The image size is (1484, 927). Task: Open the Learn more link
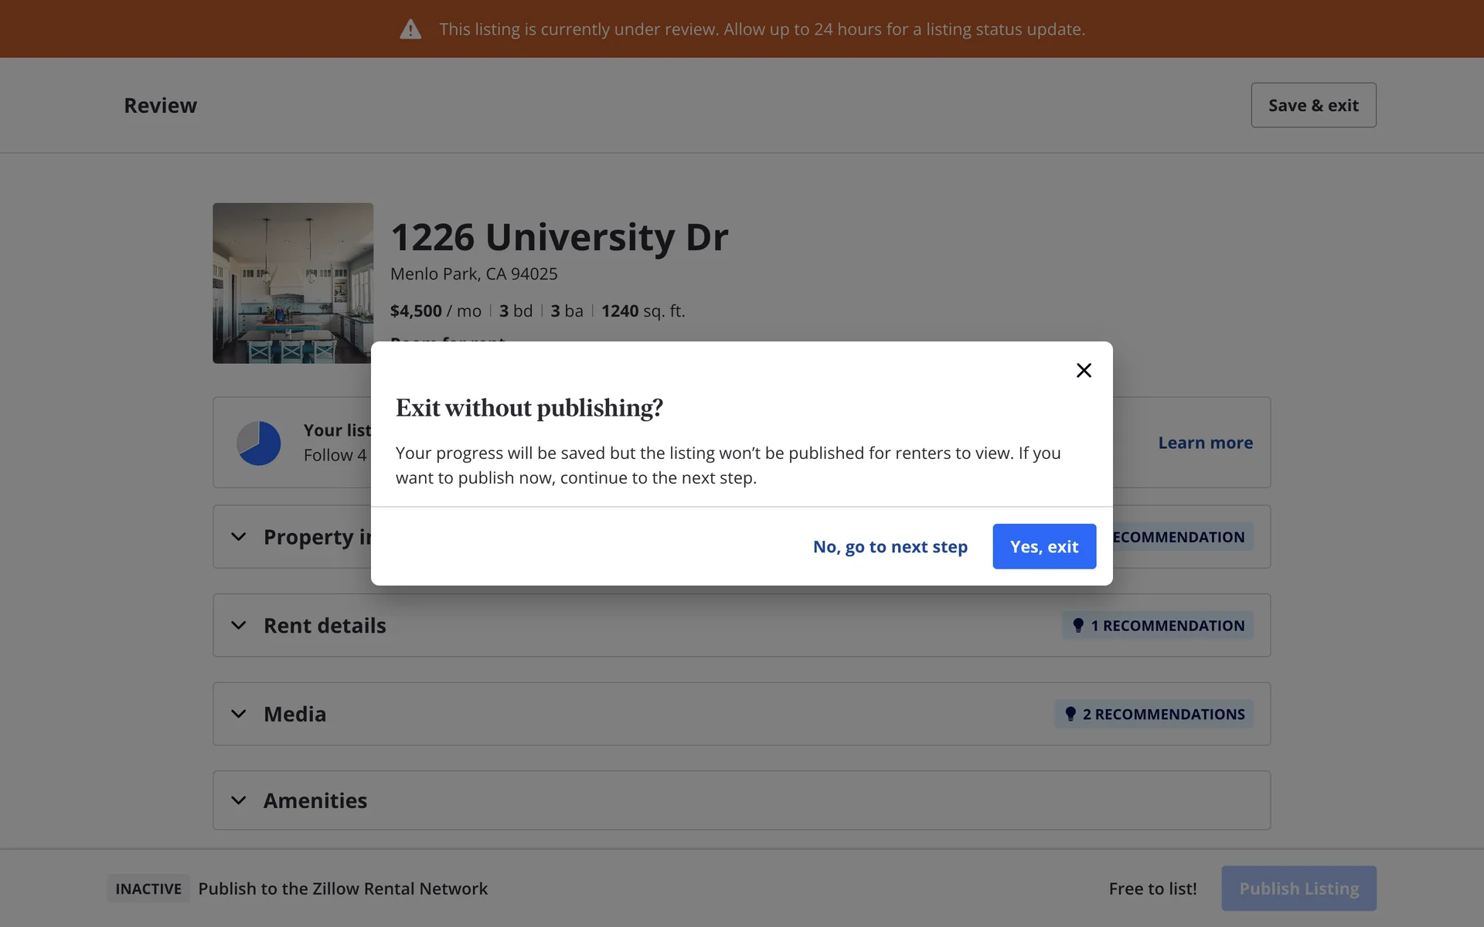(1204, 443)
